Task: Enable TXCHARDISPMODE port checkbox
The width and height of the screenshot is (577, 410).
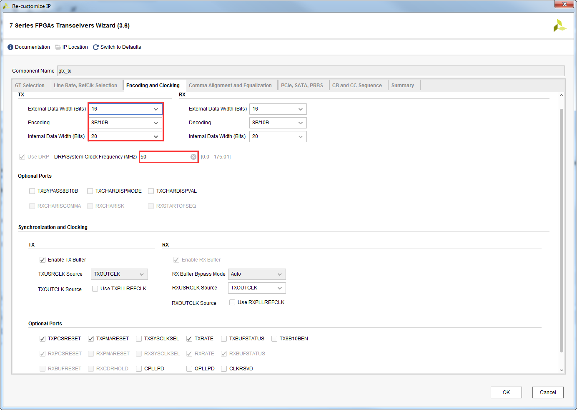Action: click(90, 191)
